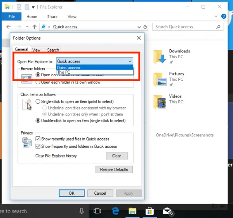This screenshot has height=218, width=233.
Task: Click the Search Quick access field
Action: [188, 27]
